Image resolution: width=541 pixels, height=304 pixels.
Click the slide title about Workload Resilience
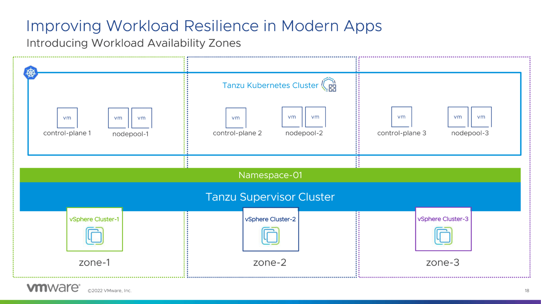click(204, 26)
